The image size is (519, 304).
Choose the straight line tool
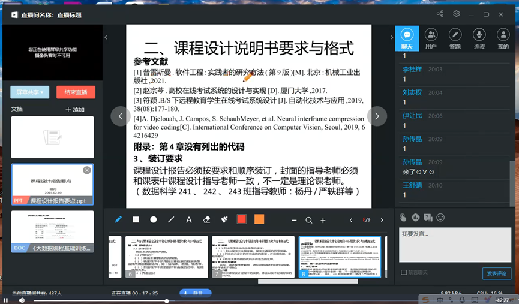click(x=171, y=220)
